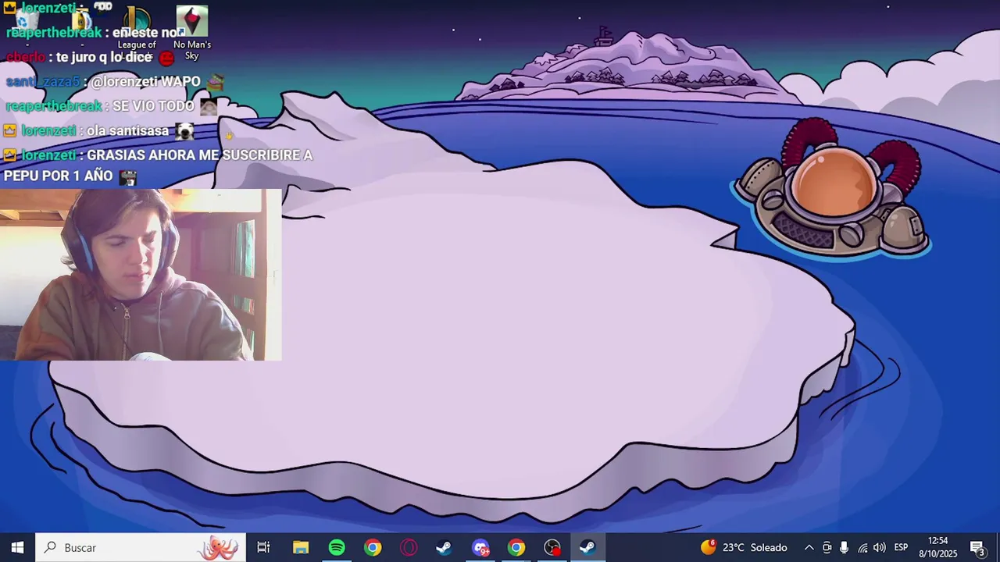Click the octopus search highlight icon
This screenshot has width=1000, height=562.
pyautogui.click(x=219, y=547)
